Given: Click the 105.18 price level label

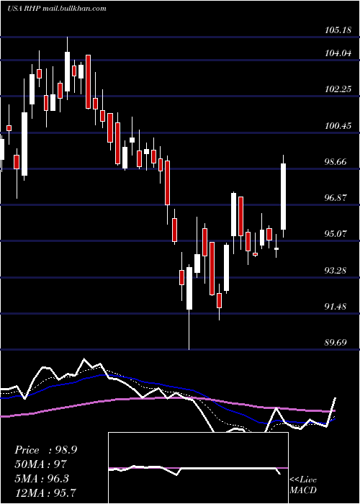Looking at the screenshot, I should click(338, 30).
